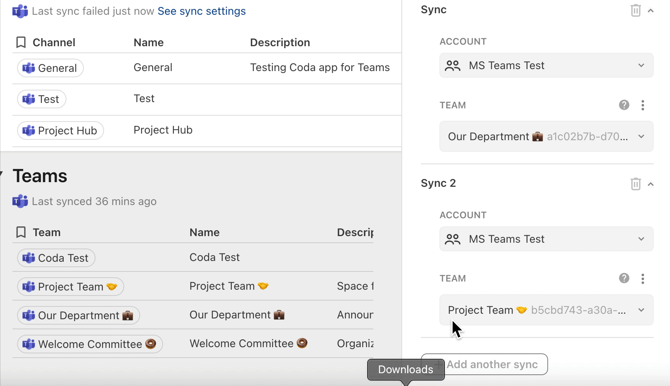Delete Sync 2 using its trash icon
The image size is (670, 386).
[635, 184]
